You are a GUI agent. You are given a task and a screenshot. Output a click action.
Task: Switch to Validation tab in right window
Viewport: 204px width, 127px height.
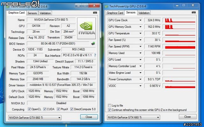click(x=144, y=13)
